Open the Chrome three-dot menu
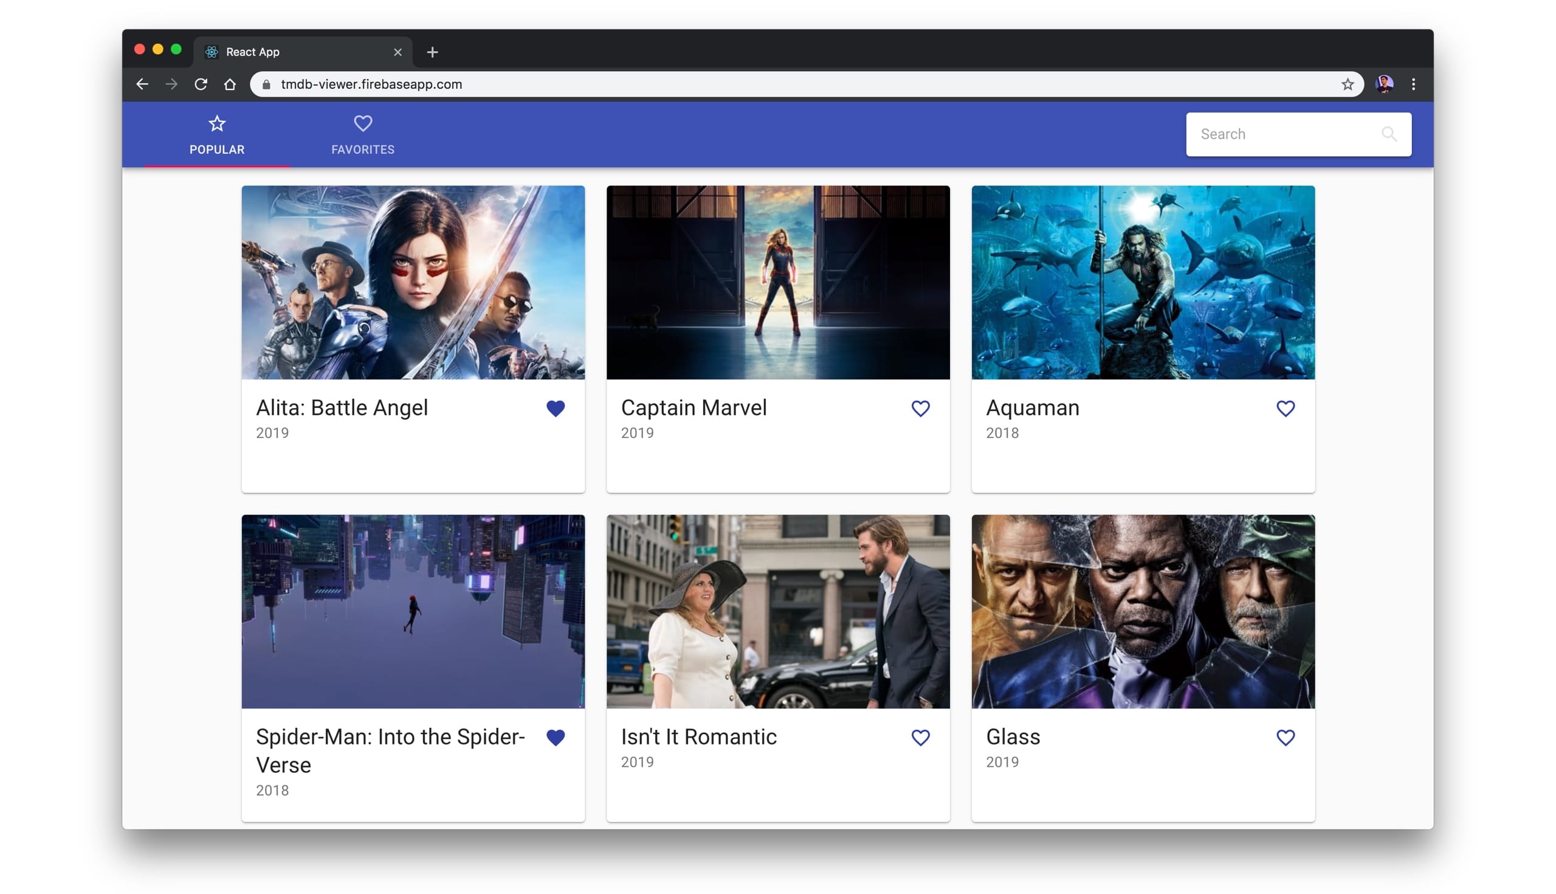This screenshot has height=894, width=1556. click(x=1414, y=84)
